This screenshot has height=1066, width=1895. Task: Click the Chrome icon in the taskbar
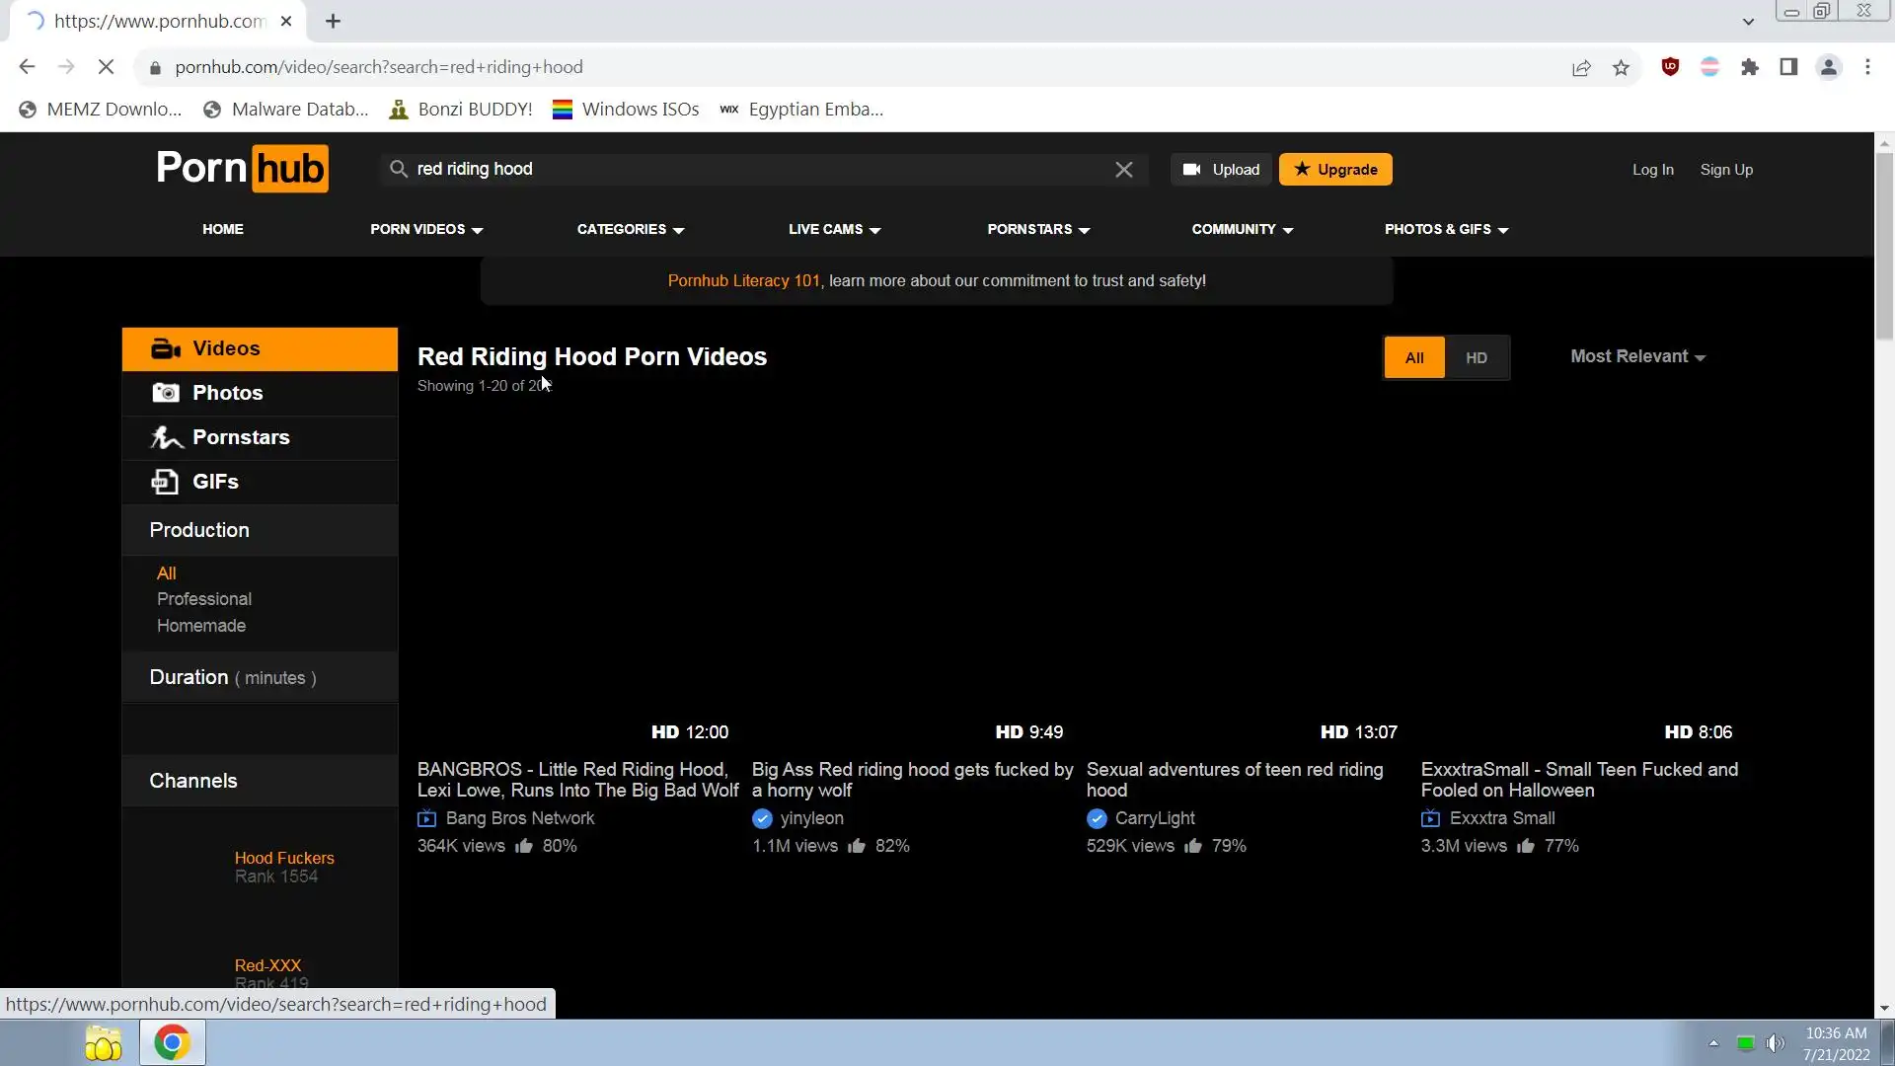pyautogui.click(x=172, y=1043)
